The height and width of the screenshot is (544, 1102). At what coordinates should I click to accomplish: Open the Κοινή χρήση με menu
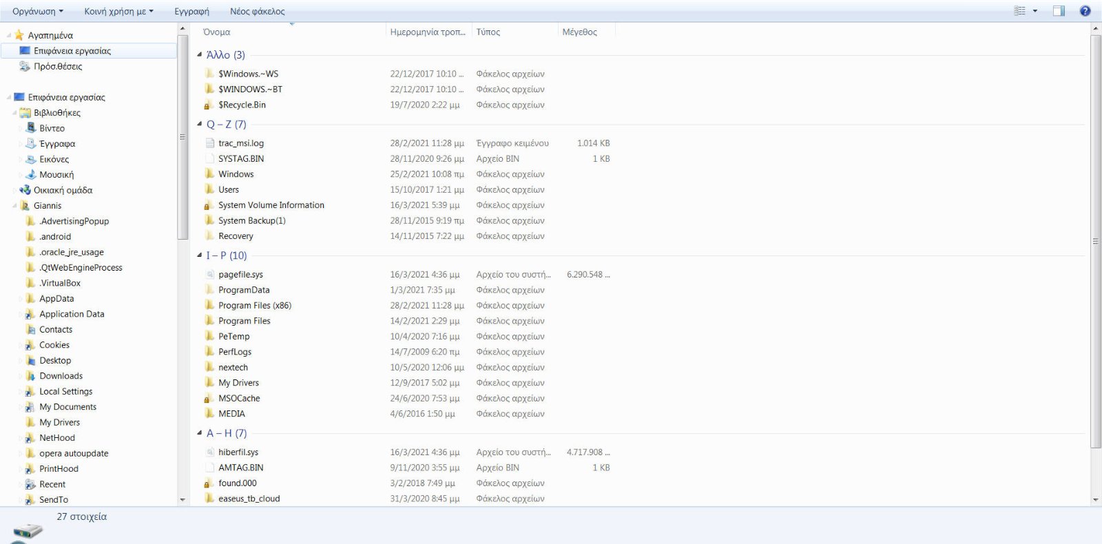tap(118, 11)
